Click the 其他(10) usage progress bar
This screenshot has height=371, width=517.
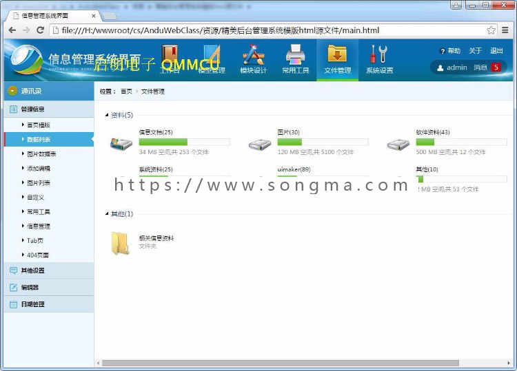click(x=461, y=180)
